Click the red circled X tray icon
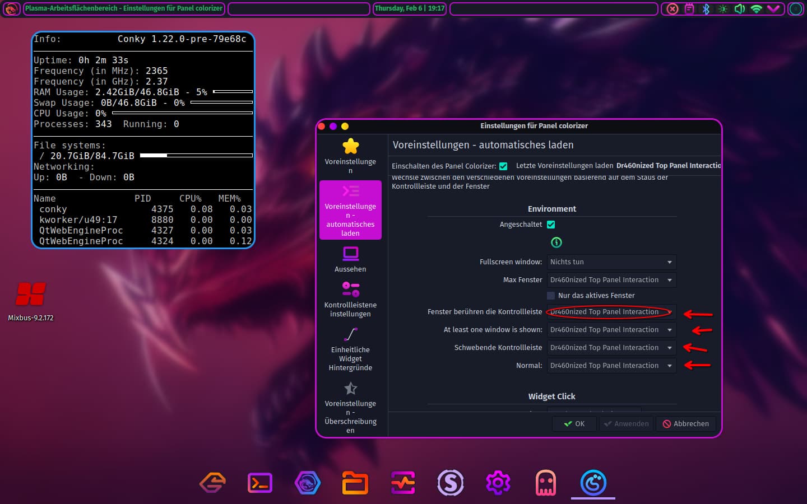This screenshot has height=504, width=807. (672, 8)
